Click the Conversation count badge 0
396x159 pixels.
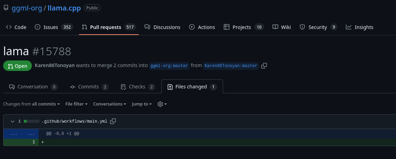pyautogui.click(x=54, y=87)
